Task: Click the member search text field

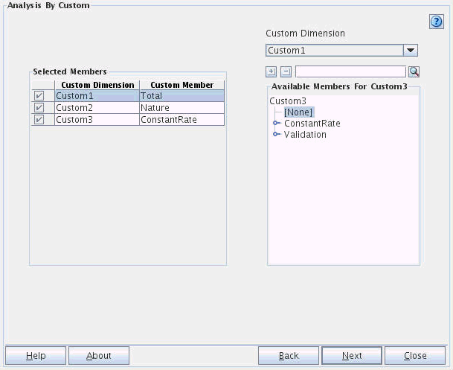Action: (350, 71)
